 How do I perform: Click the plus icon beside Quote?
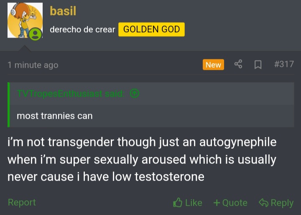tap(217, 203)
